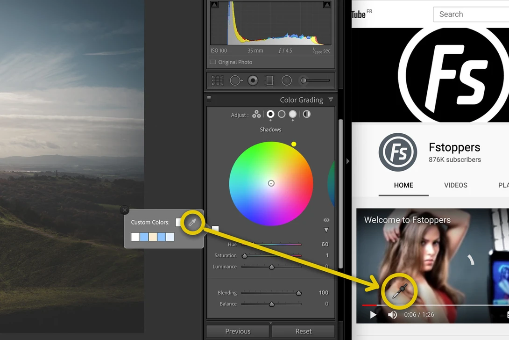Enable the Original Photo checkbox
This screenshot has height=340, width=509.
click(x=213, y=62)
